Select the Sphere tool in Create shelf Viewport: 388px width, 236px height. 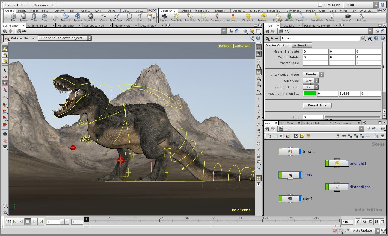tap(23, 17)
